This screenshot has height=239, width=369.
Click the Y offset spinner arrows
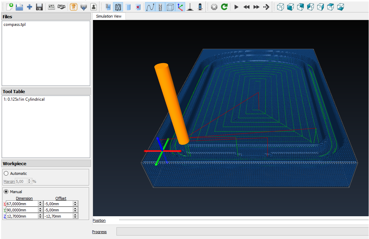[75, 210]
